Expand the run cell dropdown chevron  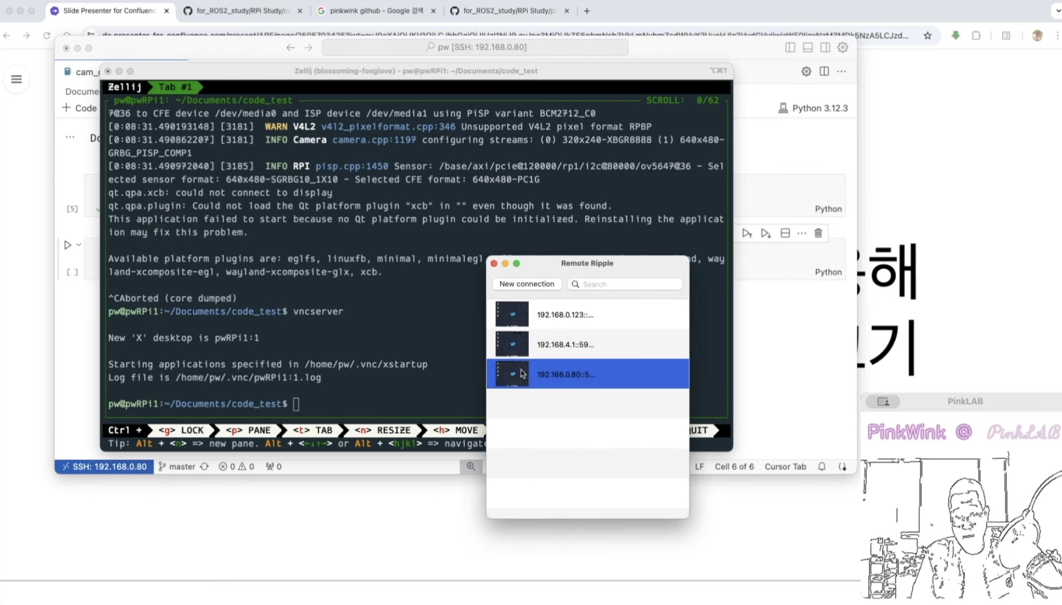78,245
